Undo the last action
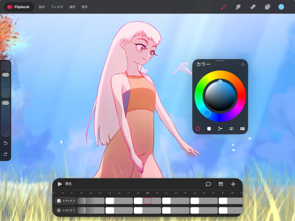 (6, 143)
